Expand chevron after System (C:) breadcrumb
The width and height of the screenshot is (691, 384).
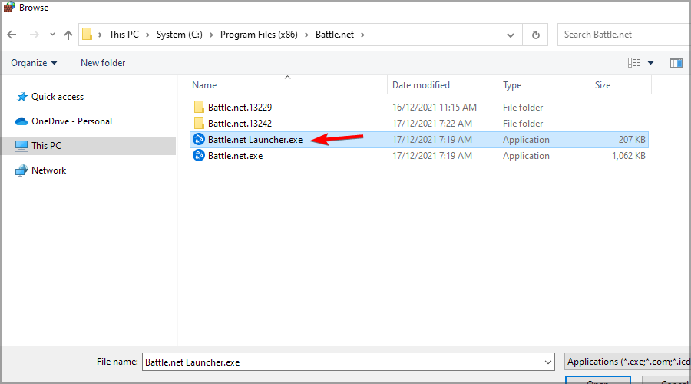pyautogui.click(x=211, y=35)
